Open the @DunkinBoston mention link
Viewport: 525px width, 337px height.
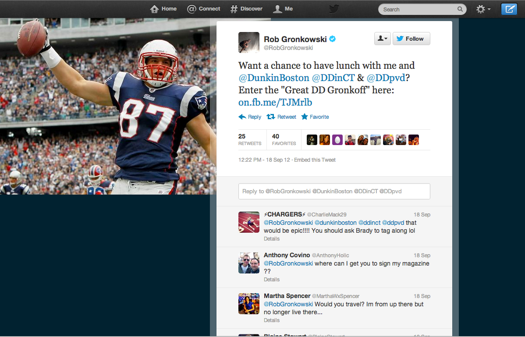click(274, 78)
